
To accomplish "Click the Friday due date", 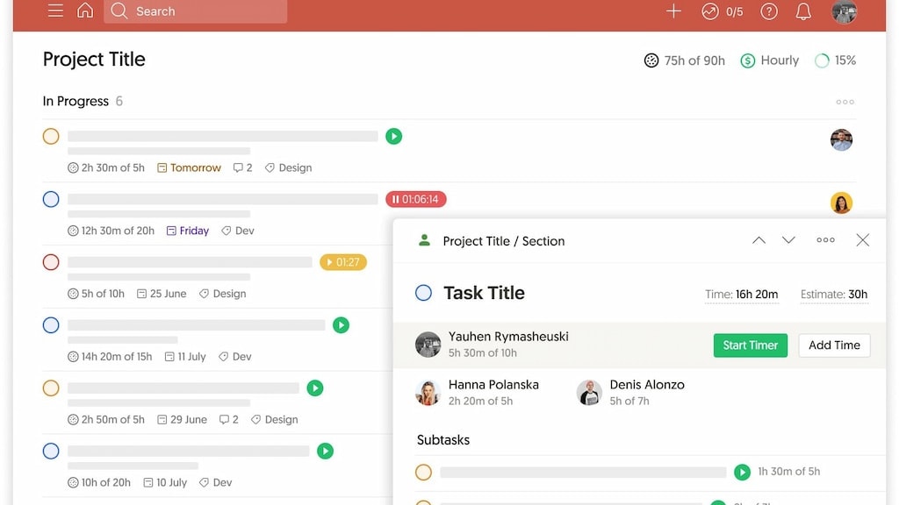I will coord(188,231).
